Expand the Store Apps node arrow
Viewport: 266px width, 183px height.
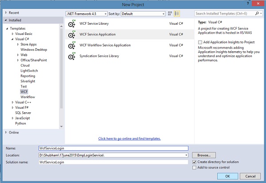18,44
